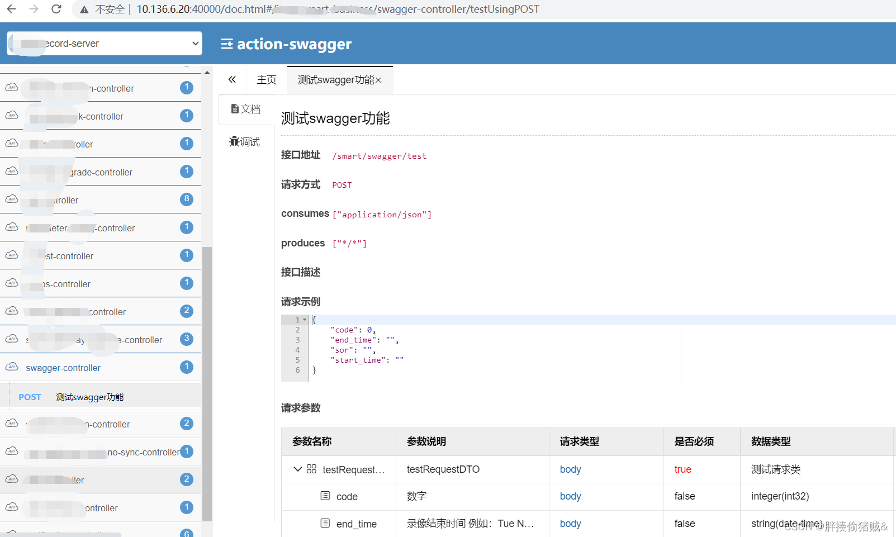Open the 文档 side tab

246,109
